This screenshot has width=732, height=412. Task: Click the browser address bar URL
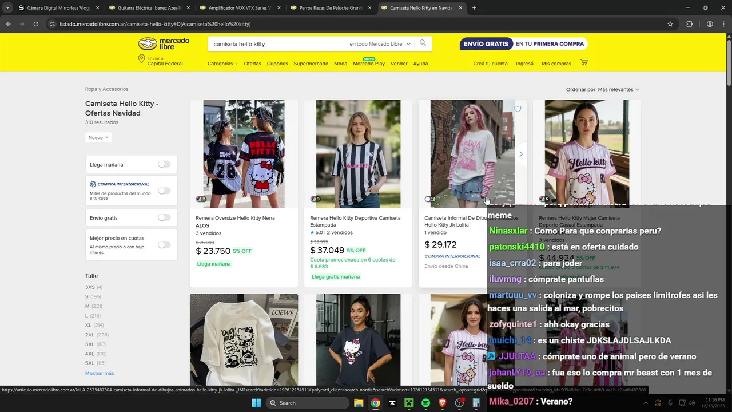(x=156, y=24)
